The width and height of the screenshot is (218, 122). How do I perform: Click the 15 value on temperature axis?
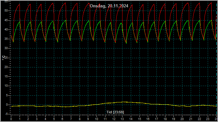(6, 77)
